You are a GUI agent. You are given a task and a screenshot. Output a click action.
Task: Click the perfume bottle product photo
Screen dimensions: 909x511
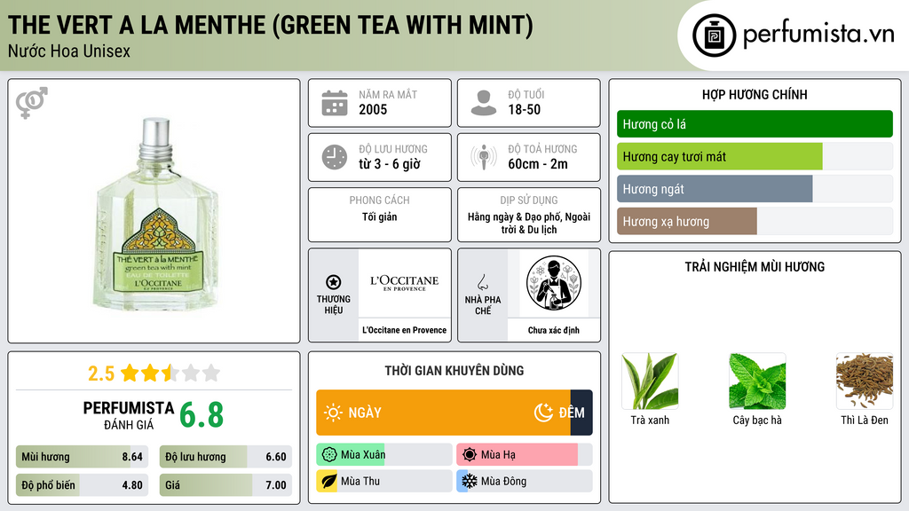(156, 214)
